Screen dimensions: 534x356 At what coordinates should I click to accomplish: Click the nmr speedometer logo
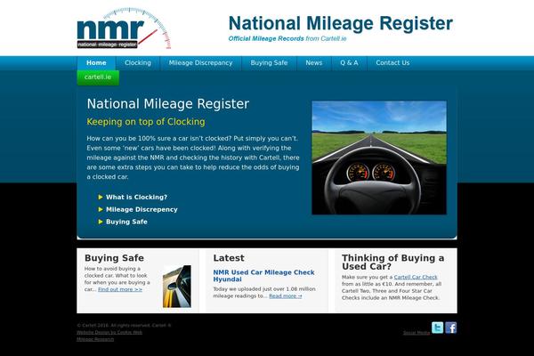click(124, 28)
